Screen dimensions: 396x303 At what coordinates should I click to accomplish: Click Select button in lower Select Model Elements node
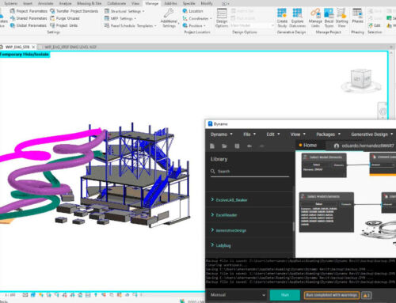pyautogui.click(x=319, y=204)
